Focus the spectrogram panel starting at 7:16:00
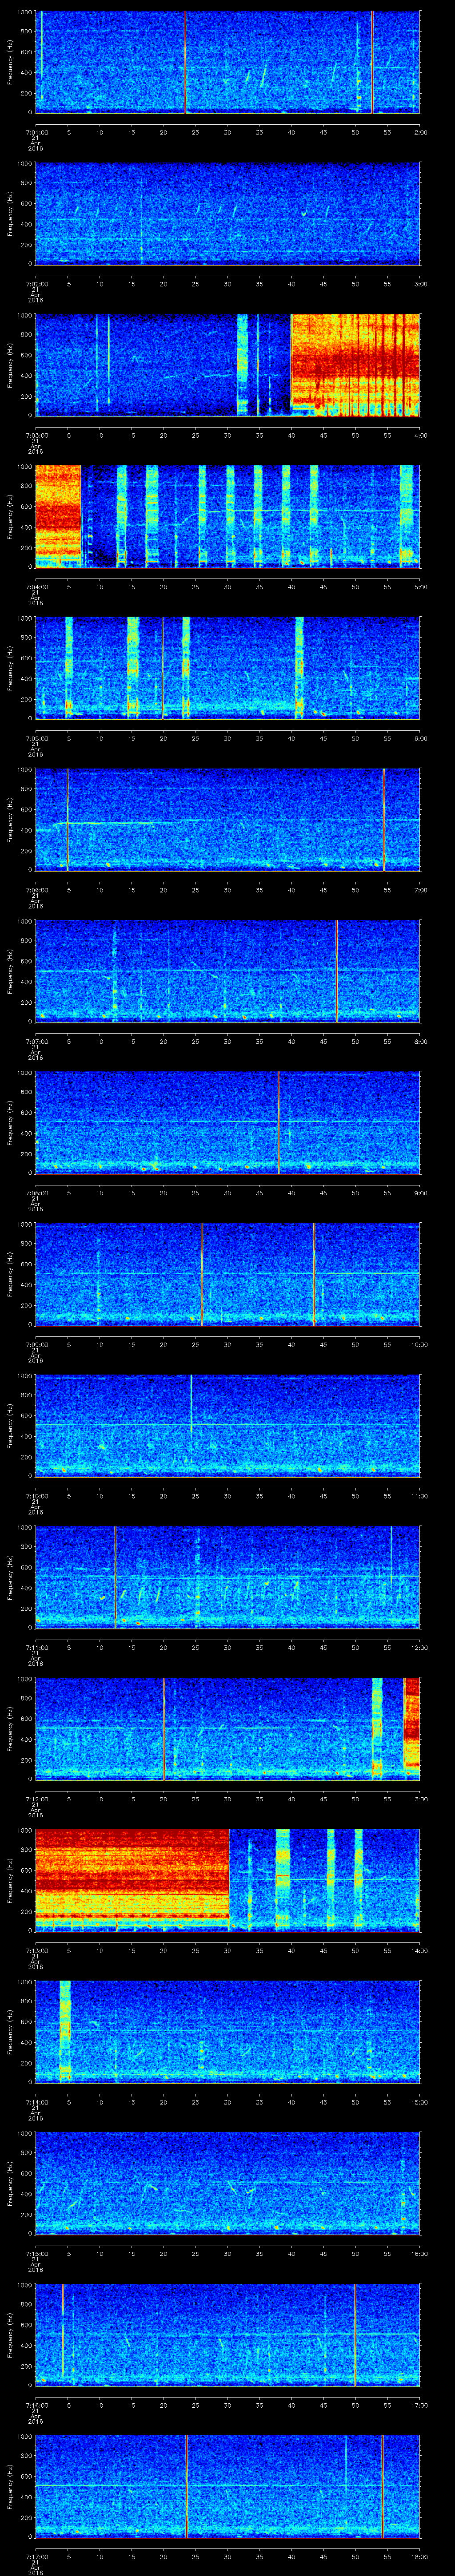The image size is (455, 2576). 227,2334
